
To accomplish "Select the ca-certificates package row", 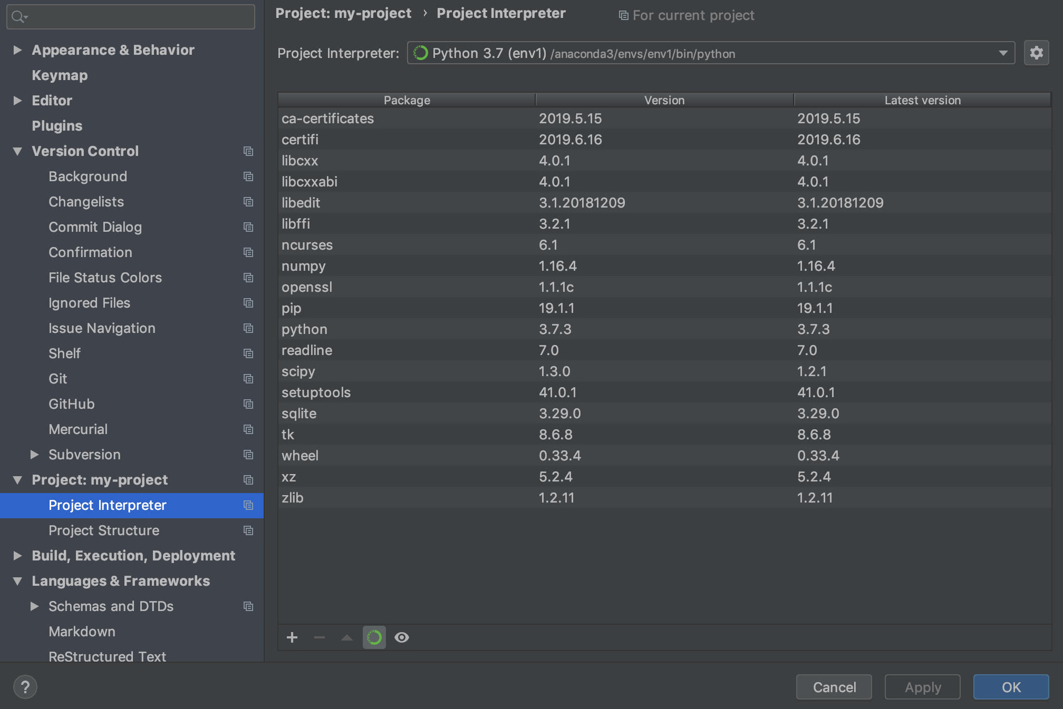I will coord(664,119).
